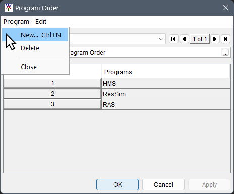Click the Program Order window app icon
Screen dimensions: 234x194
pyautogui.click(x=9, y=8)
